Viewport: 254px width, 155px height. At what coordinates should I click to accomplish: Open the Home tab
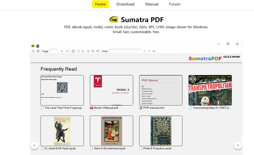(x=101, y=4)
